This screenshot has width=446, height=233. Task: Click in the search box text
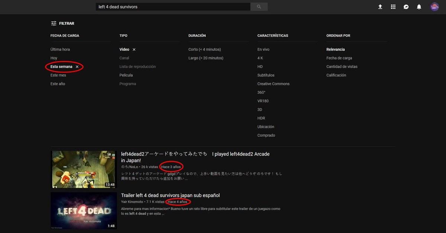(173, 7)
